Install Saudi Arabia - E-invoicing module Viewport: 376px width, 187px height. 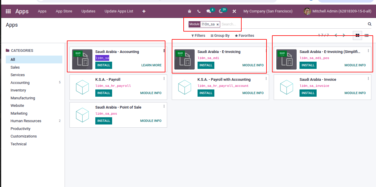pos(206,65)
